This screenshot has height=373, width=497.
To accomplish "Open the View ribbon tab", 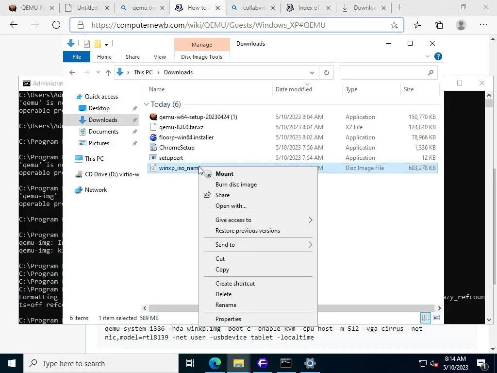I will coord(160,57).
